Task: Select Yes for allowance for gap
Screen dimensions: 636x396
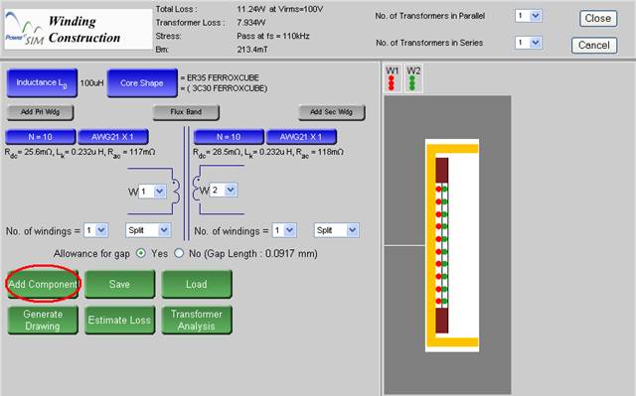Action: point(141,253)
